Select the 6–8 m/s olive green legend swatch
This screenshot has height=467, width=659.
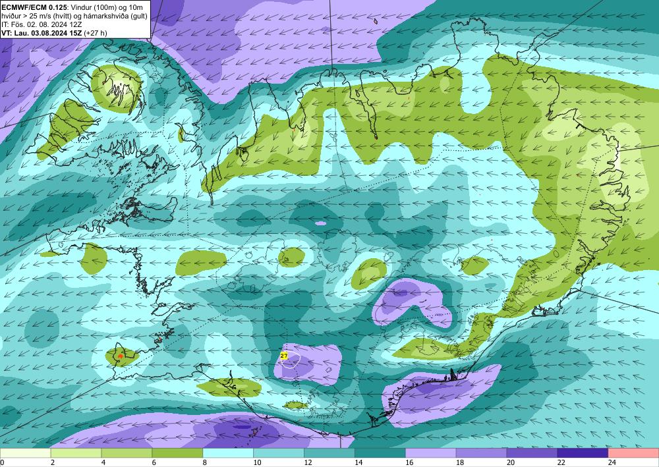click(x=177, y=453)
